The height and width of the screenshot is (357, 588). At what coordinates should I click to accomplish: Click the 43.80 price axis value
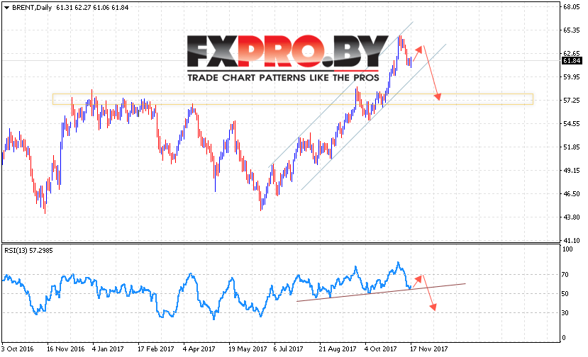pos(572,217)
